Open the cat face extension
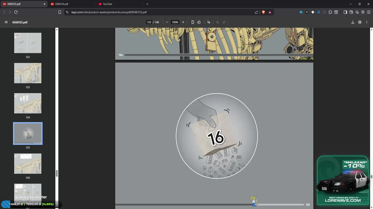Screen dimensions: 373x209 [x=307, y=12]
